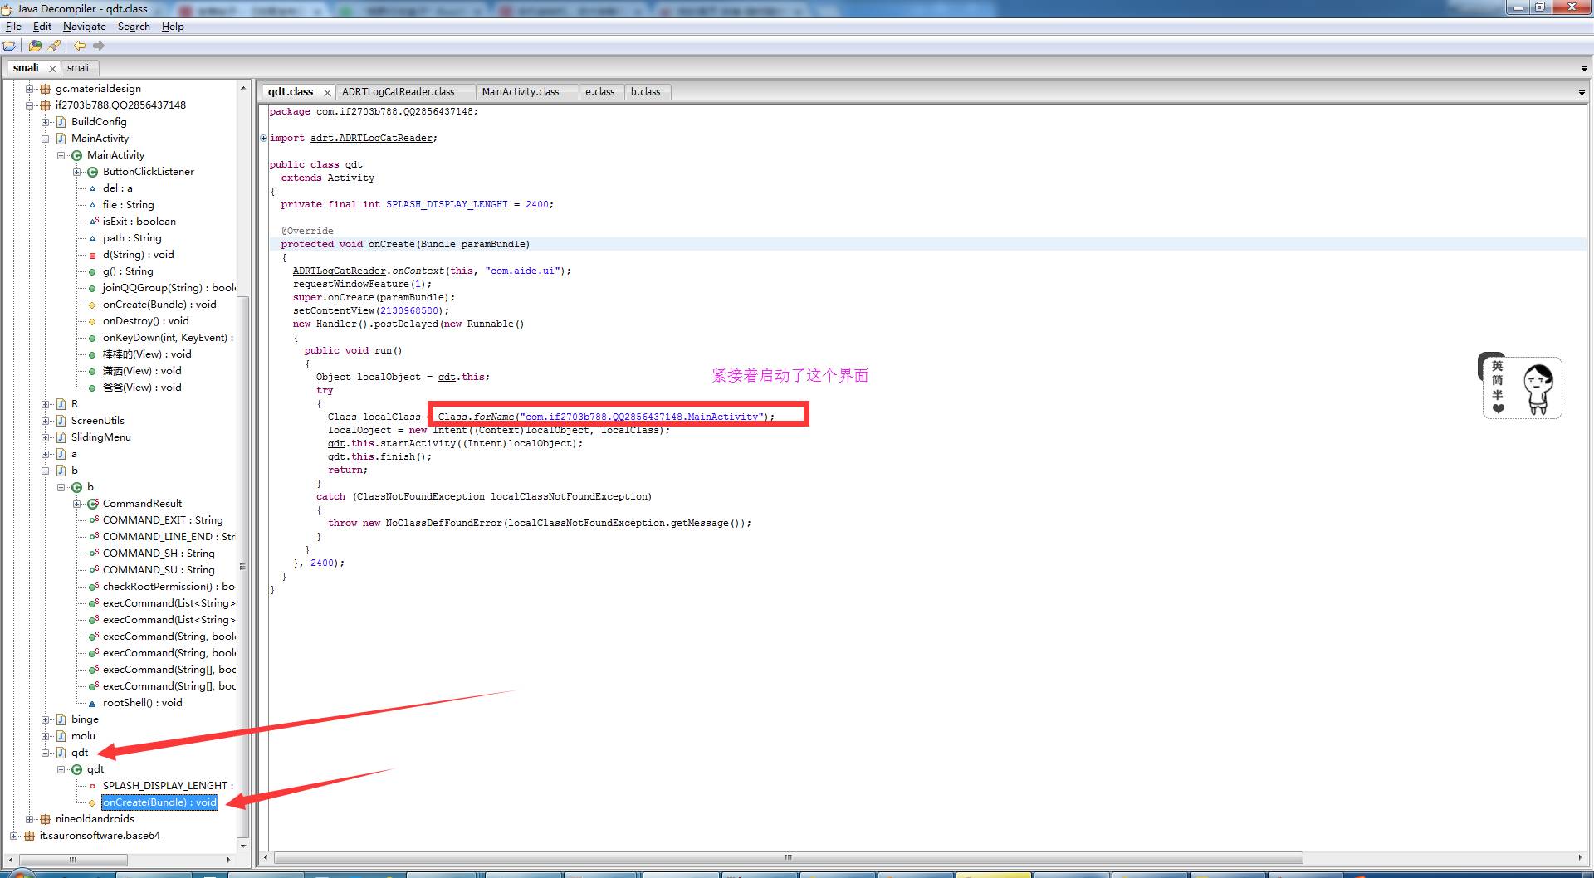Follow the com.if2703b788.QQ2856437148.MainActivity string link

641,417
